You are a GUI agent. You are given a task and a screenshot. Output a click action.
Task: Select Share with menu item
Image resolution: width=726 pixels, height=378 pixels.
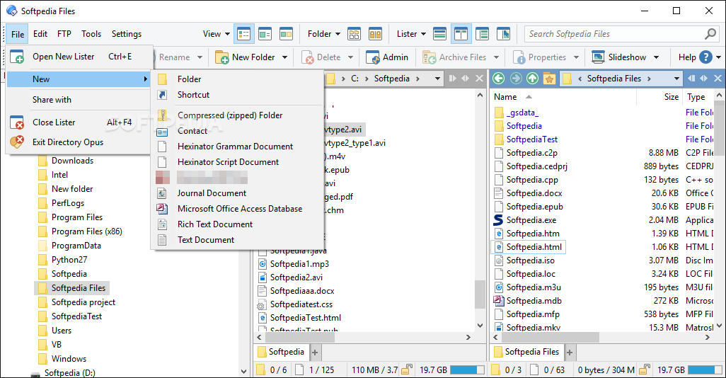[79, 100]
